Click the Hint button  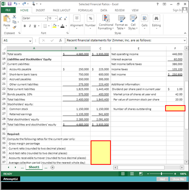(162, 179)
